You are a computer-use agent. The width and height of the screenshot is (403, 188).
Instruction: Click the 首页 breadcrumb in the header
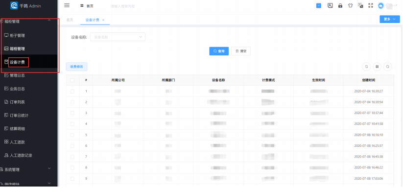point(90,6)
